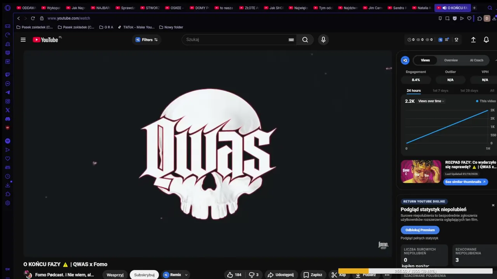Open browser history clock icon in sidebar
The width and height of the screenshot is (497, 279).
7,176
